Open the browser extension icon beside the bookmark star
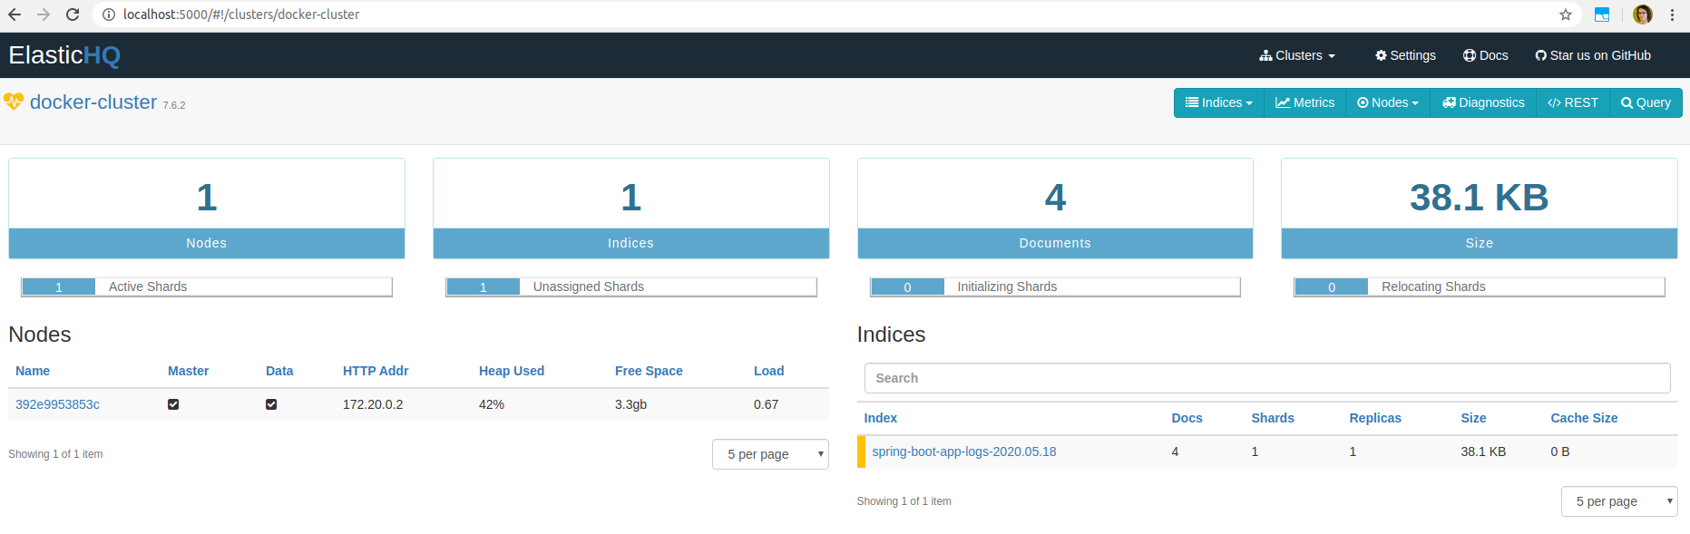This screenshot has height=534, width=1690. click(1602, 15)
